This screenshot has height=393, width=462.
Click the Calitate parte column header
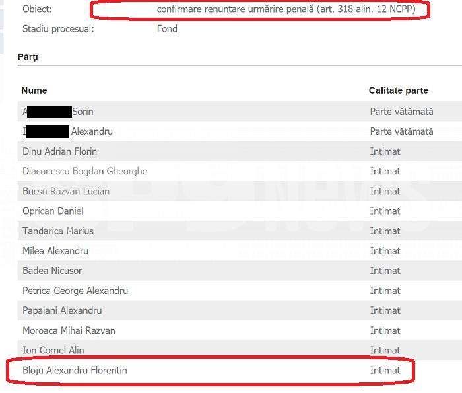(x=398, y=90)
